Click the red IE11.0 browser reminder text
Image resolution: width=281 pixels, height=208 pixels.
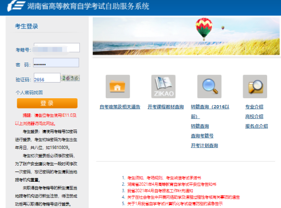click(x=46, y=119)
